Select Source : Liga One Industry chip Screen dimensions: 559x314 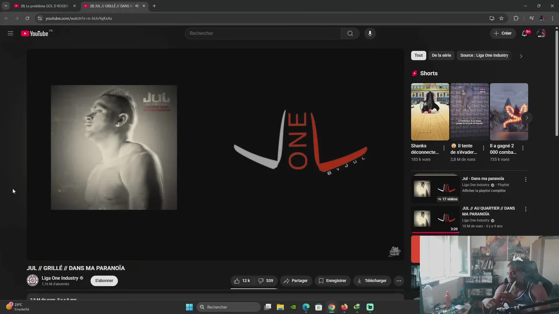click(484, 55)
